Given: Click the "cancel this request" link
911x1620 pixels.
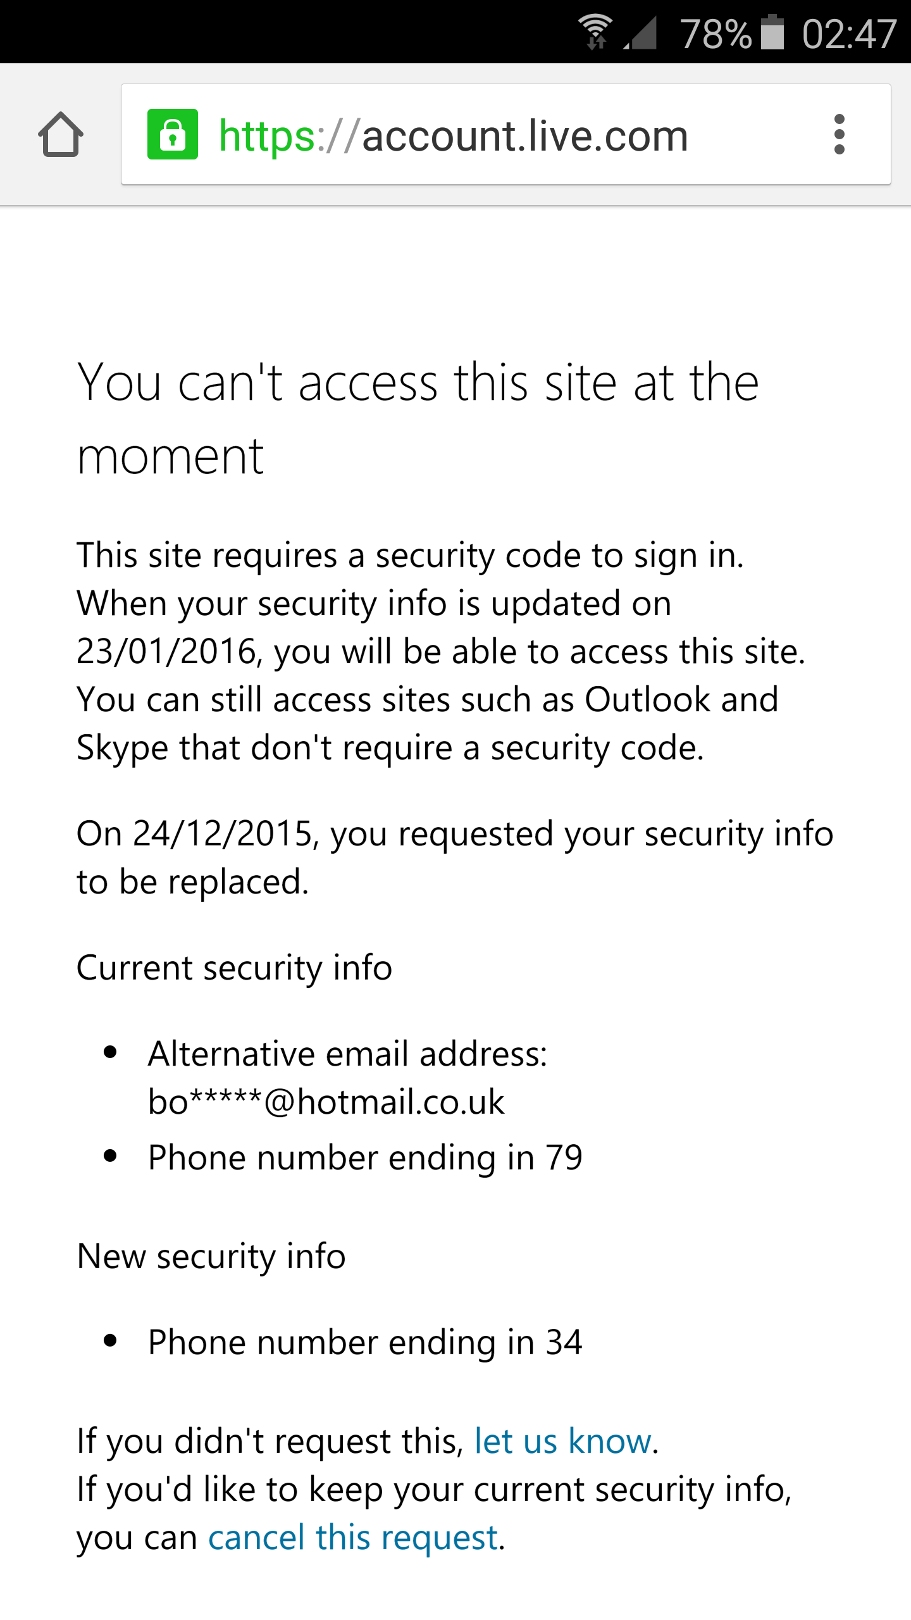Looking at the screenshot, I should tap(353, 1537).
